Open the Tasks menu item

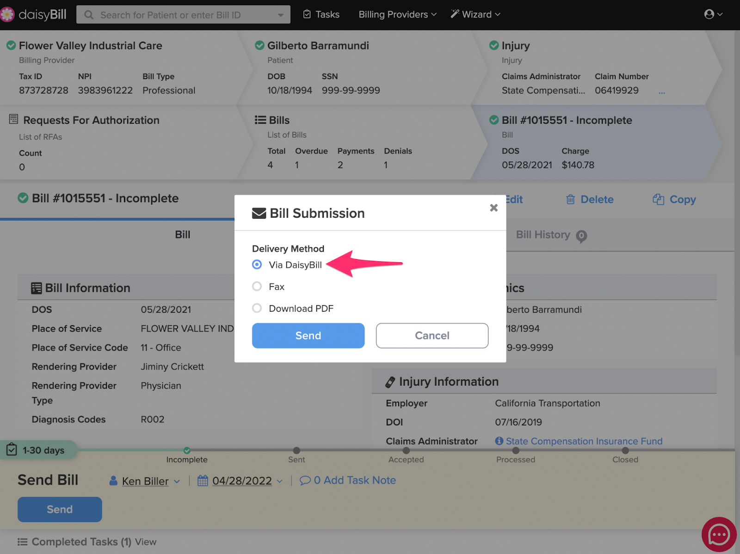[321, 14]
